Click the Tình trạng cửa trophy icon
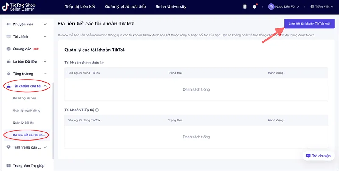This screenshot has height=171, width=339. click(8, 147)
